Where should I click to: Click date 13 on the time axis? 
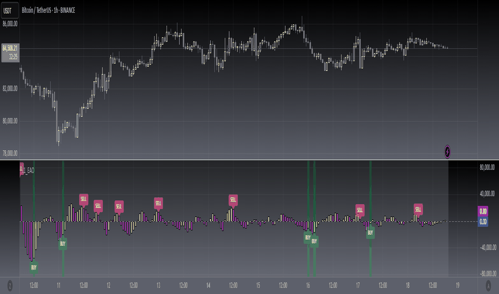click(158, 285)
